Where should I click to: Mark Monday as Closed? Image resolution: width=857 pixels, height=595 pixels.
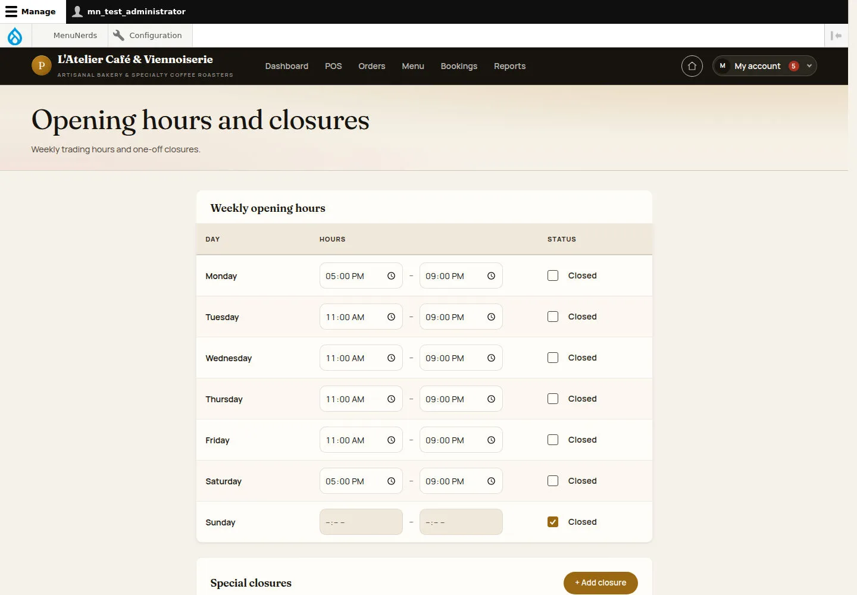click(x=553, y=275)
